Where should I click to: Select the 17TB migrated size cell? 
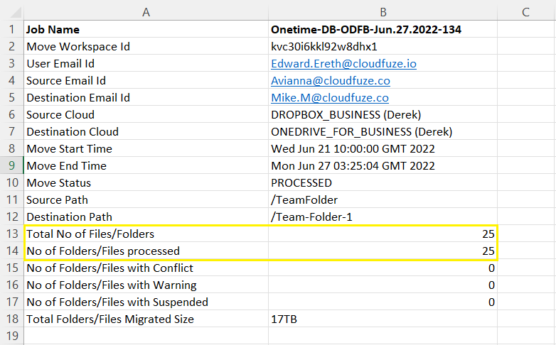tap(383, 319)
